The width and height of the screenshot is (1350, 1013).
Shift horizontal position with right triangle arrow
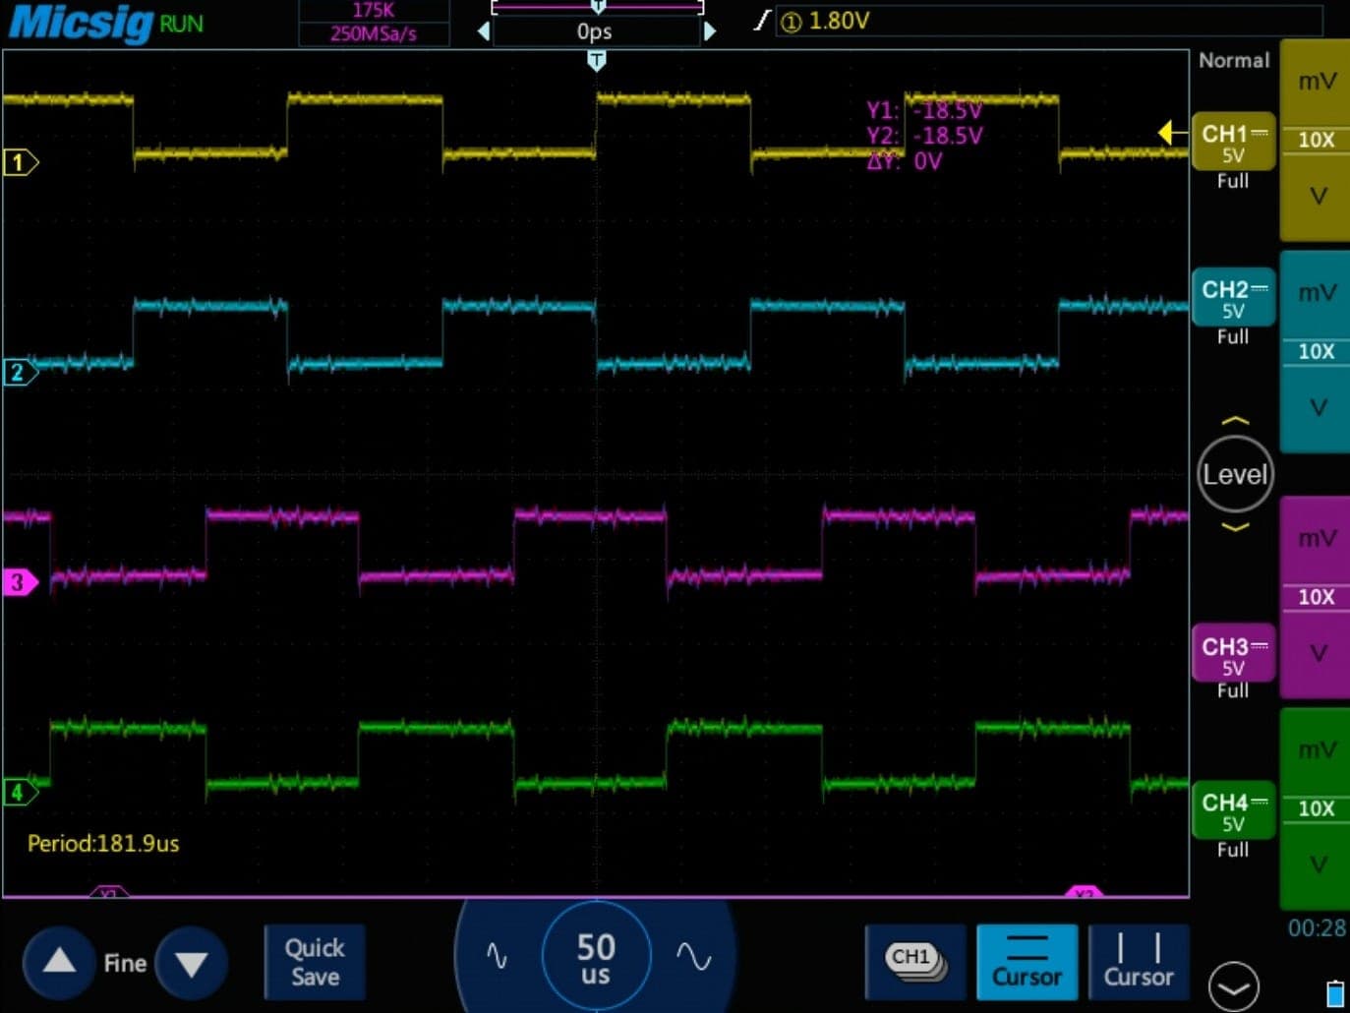(710, 31)
